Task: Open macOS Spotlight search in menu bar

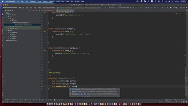Action: point(166,1)
